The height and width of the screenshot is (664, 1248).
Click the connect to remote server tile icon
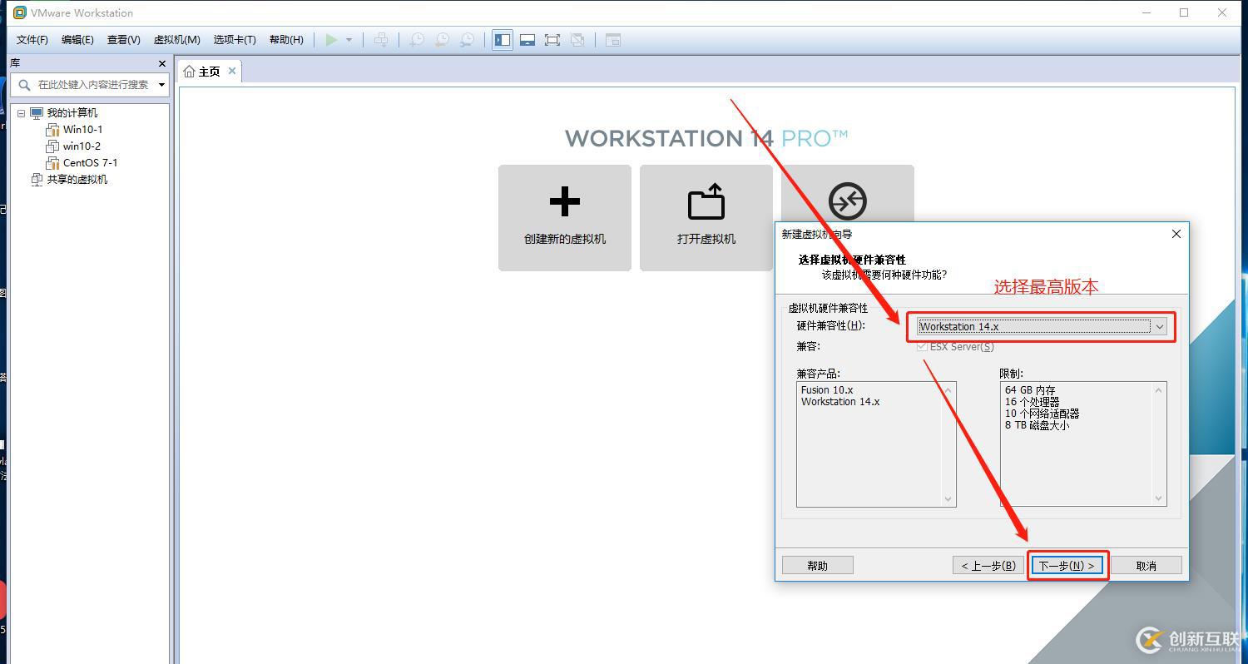coord(848,201)
